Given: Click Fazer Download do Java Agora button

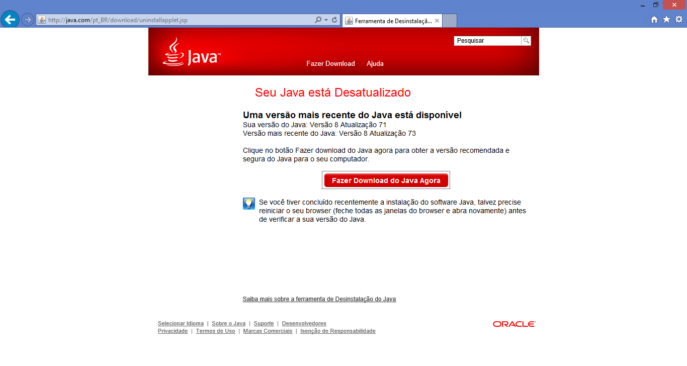Looking at the screenshot, I should pos(386,180).
